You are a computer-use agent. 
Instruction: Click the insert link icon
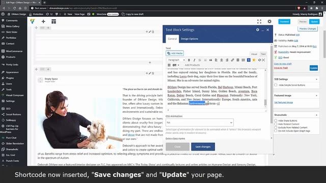pos(232,60)
